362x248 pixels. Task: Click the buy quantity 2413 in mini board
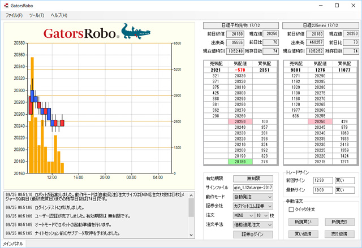pos(344,145)
